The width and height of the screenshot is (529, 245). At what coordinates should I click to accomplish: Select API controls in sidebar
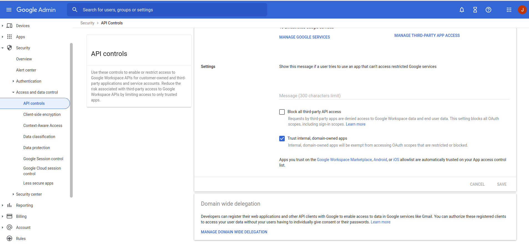(34, 103)
